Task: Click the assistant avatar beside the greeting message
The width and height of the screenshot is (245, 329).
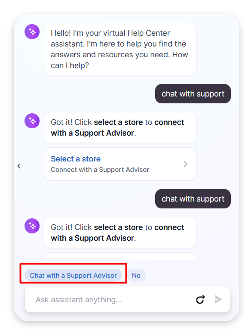Action: 32,32
